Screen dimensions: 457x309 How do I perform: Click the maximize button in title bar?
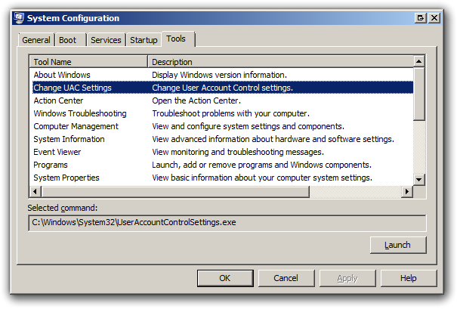point(420,18)
